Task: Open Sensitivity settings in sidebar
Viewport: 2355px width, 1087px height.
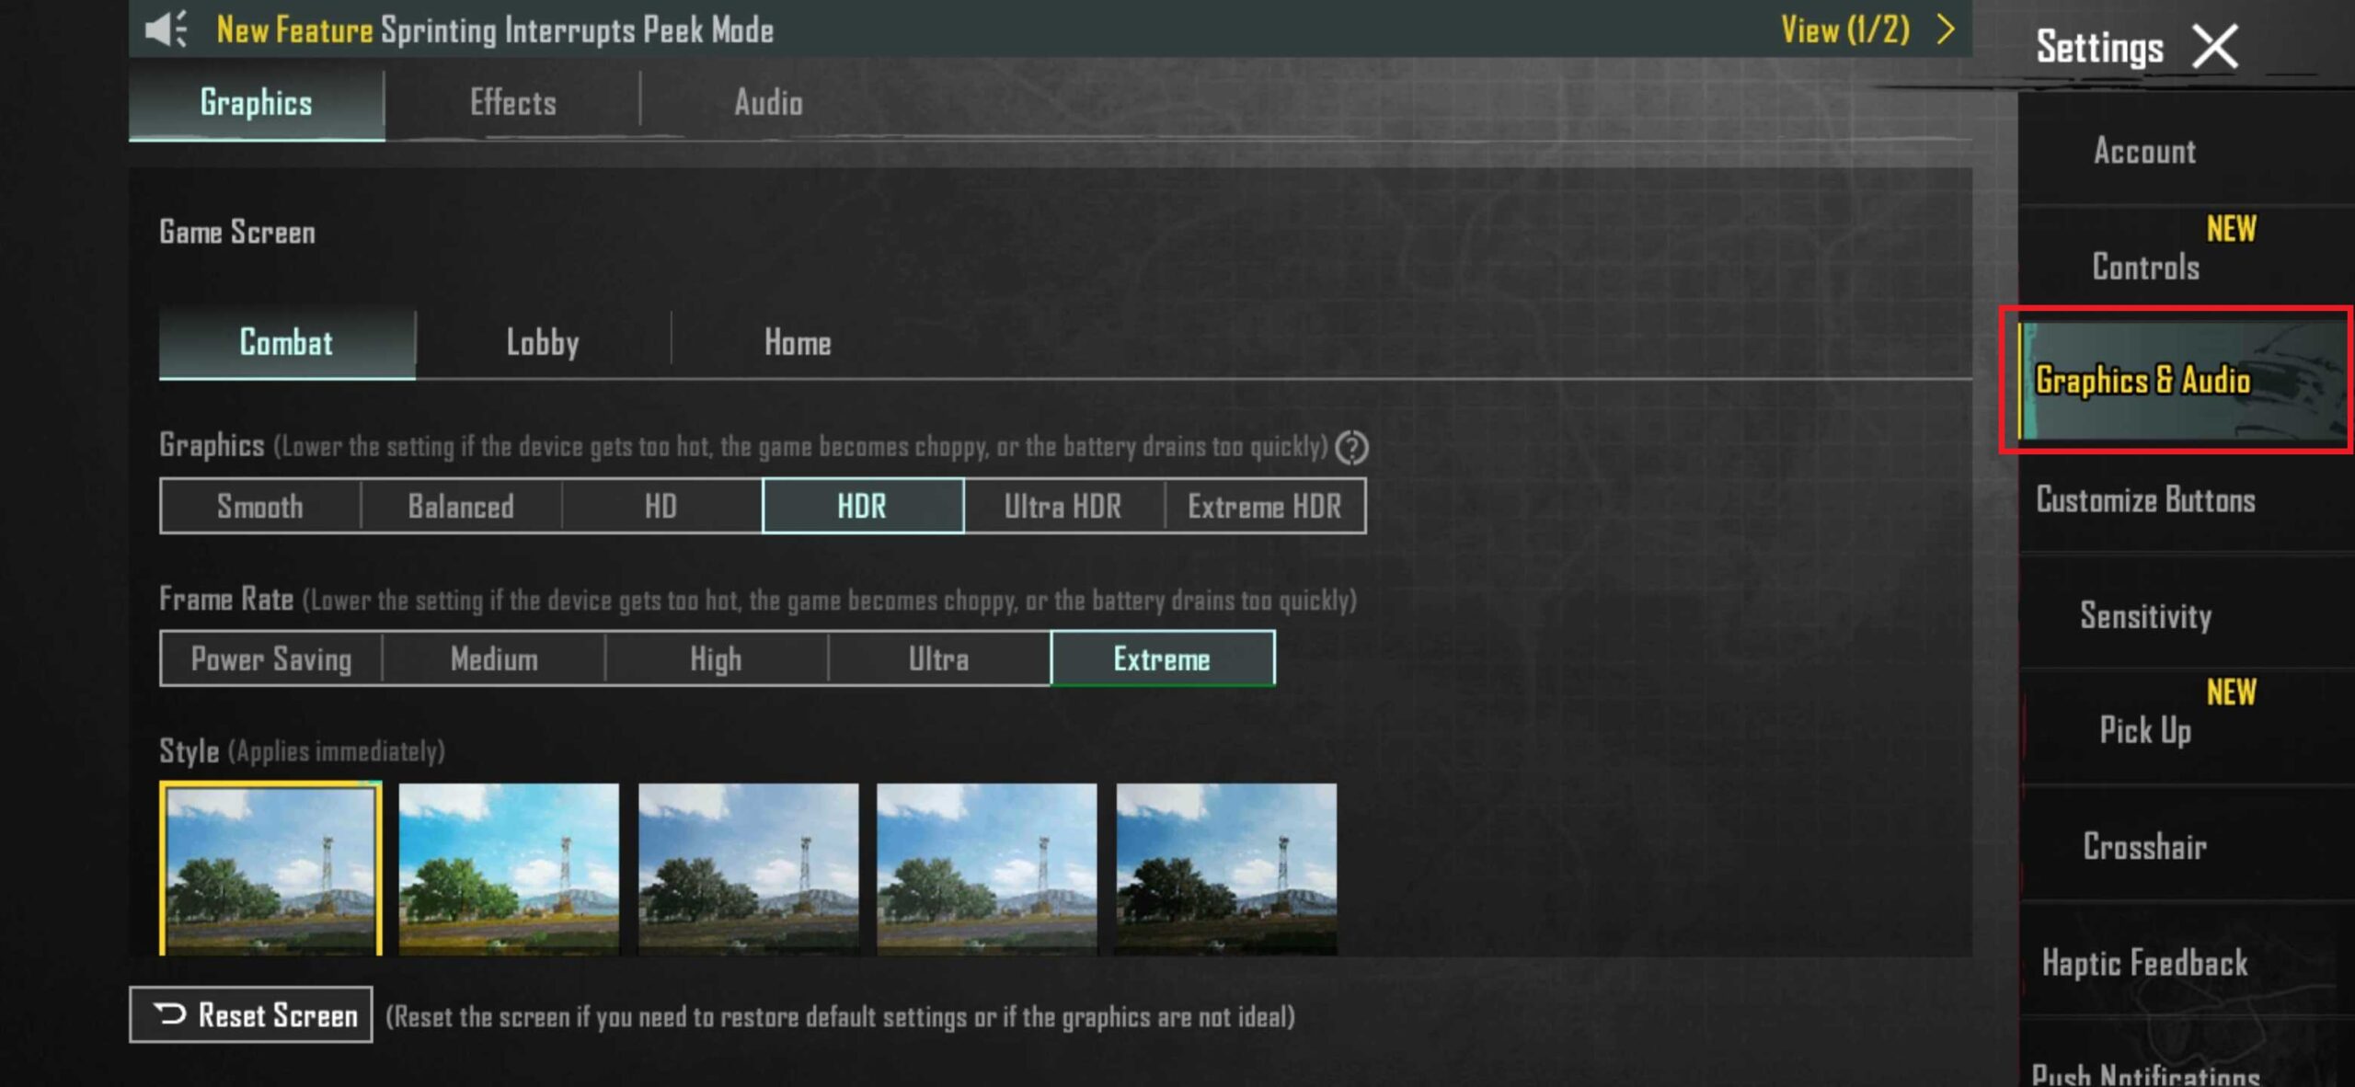Action: [2145, 615]
